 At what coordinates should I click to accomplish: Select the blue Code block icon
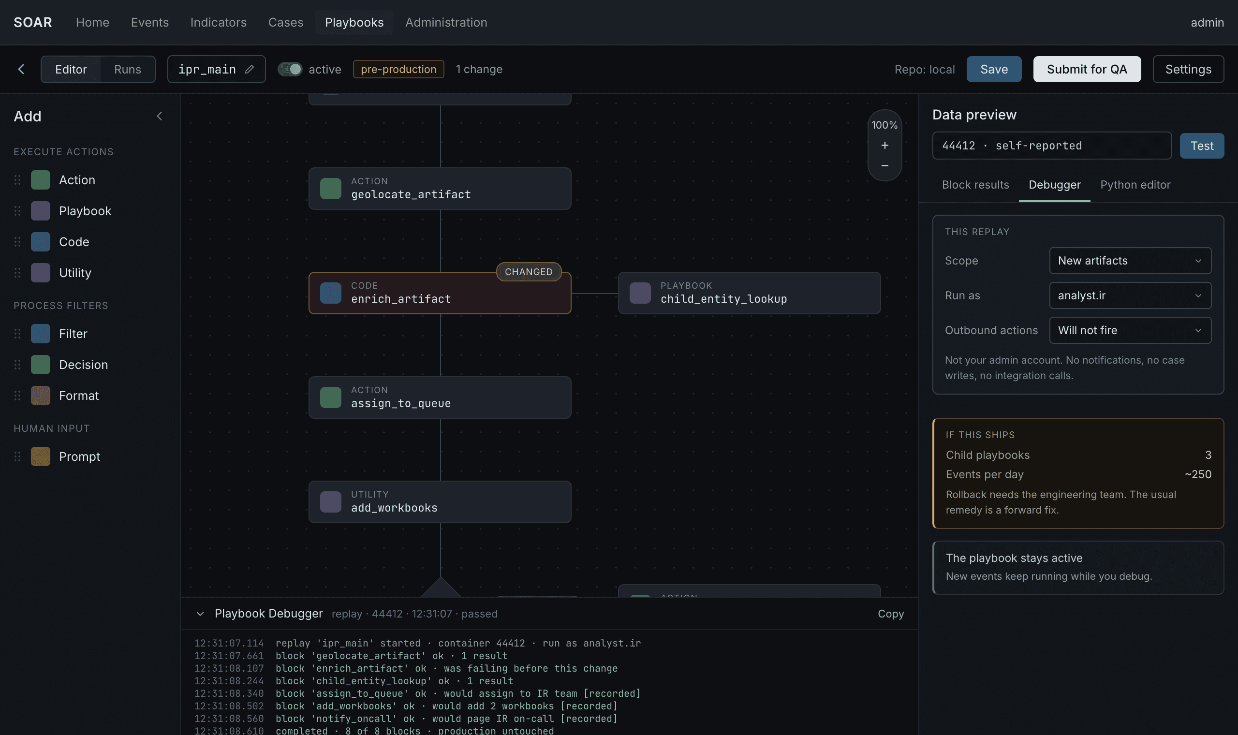41,242
